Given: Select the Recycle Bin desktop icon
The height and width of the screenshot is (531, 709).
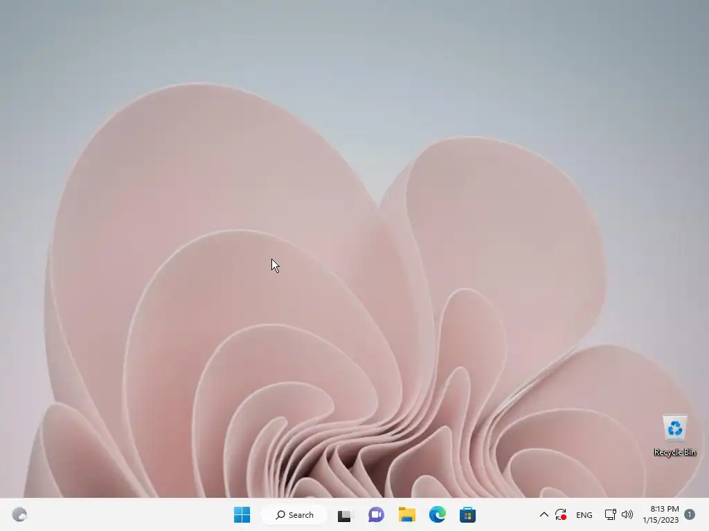Looking at the screenshot, I should click(674, 436).
